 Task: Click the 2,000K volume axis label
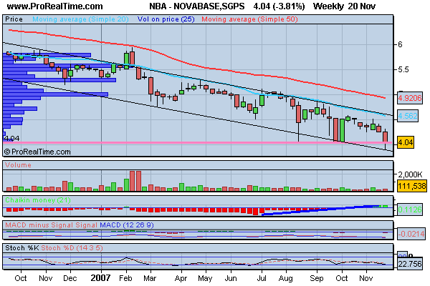(410, 174)
